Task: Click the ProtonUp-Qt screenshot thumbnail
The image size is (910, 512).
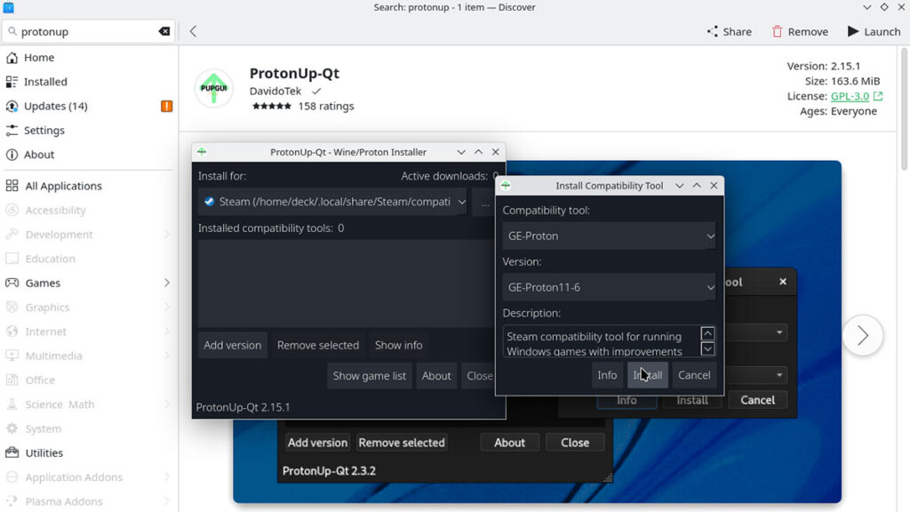Action: tap(537, 332)
